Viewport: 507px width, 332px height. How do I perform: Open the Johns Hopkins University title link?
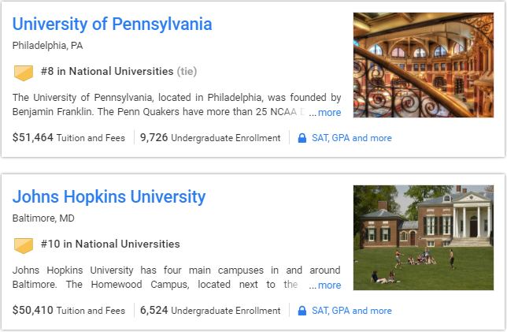pyautogui.click(x=109, y=197)
